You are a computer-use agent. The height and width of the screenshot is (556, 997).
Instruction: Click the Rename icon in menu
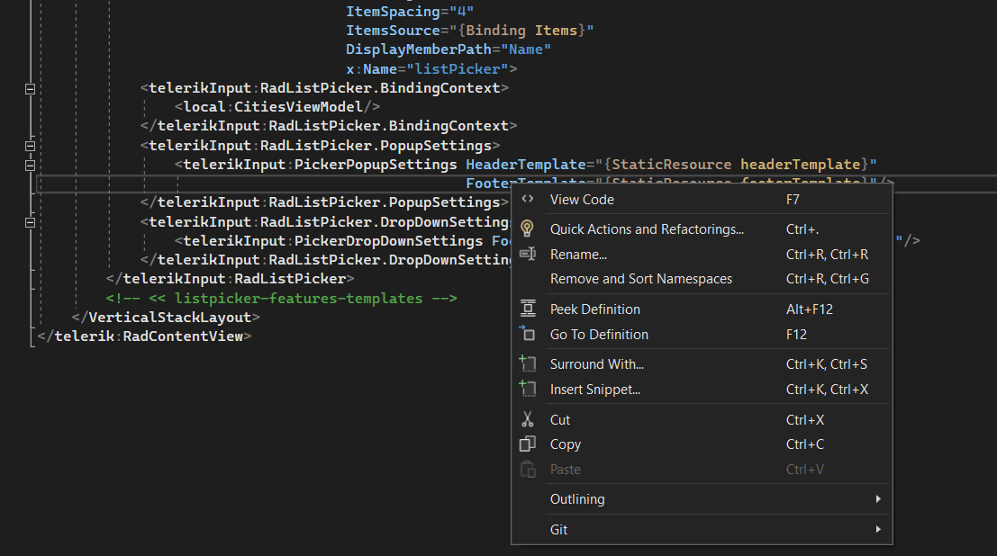point(528,255)
